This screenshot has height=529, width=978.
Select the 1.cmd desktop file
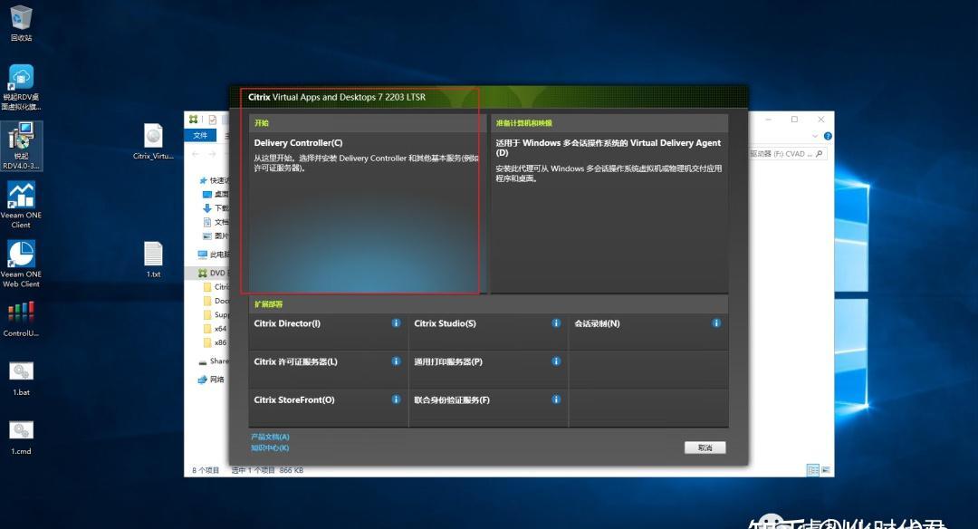(21, 438)
